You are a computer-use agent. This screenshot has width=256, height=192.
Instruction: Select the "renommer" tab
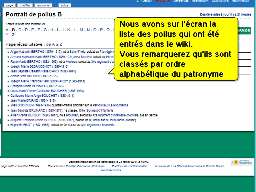pyautogui.click(x=43, y=6)
